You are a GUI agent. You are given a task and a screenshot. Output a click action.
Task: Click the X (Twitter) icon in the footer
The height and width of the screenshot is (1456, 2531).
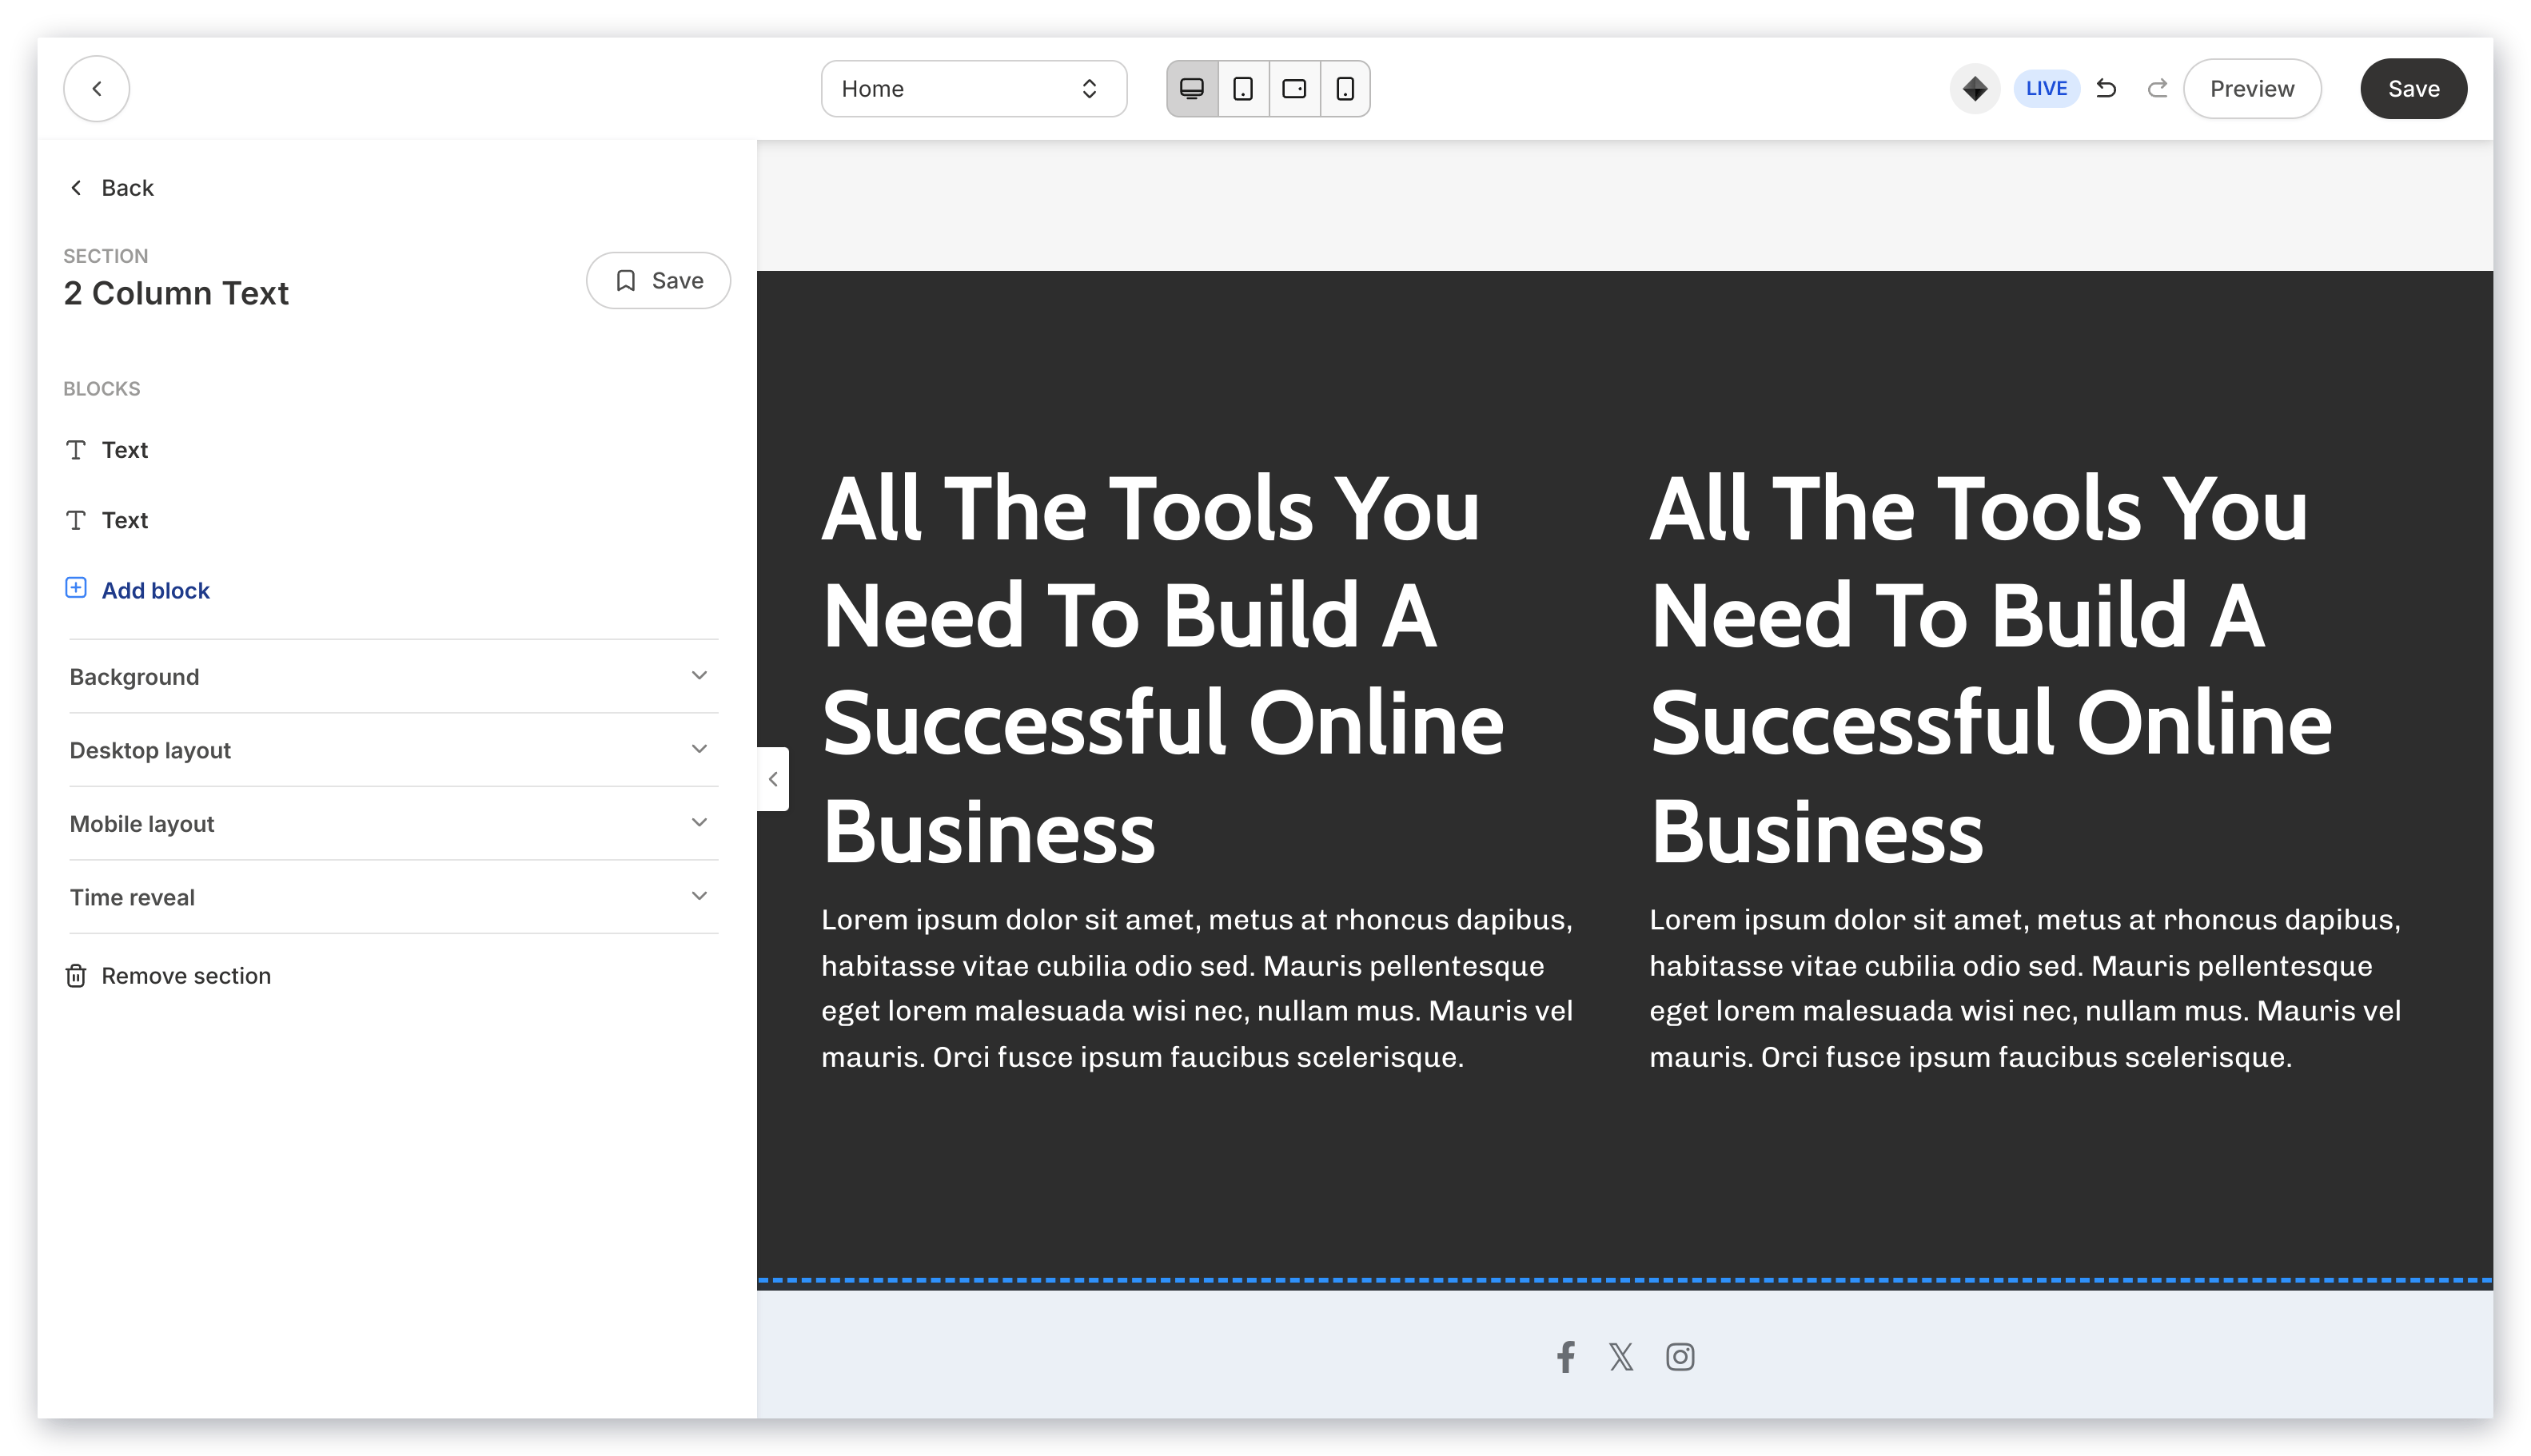1620,1357
